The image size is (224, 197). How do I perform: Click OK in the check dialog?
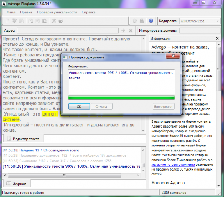[79, 107]
